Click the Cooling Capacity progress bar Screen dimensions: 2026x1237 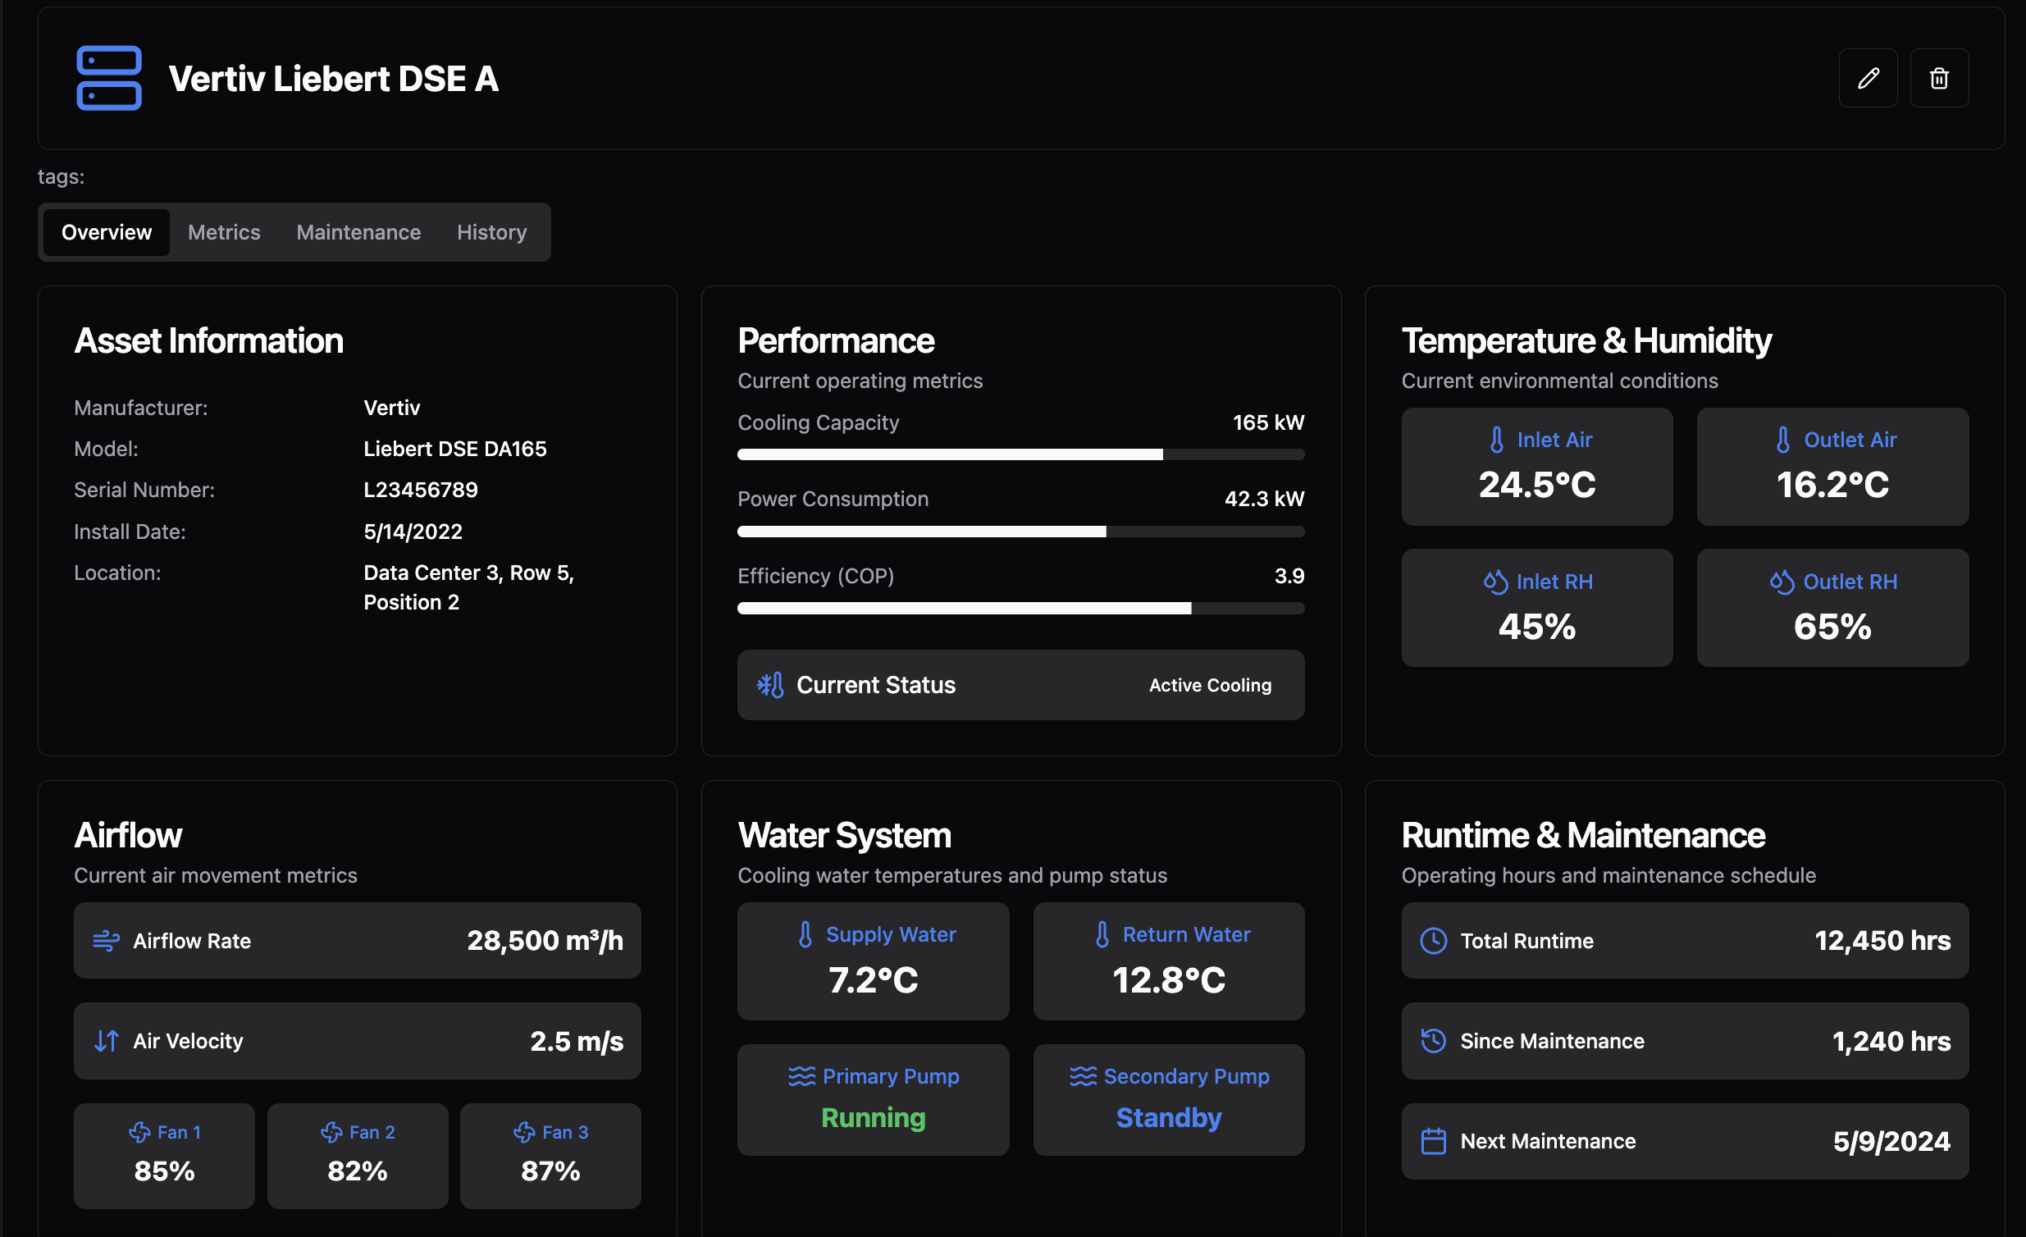click(x=1020, y=454)
